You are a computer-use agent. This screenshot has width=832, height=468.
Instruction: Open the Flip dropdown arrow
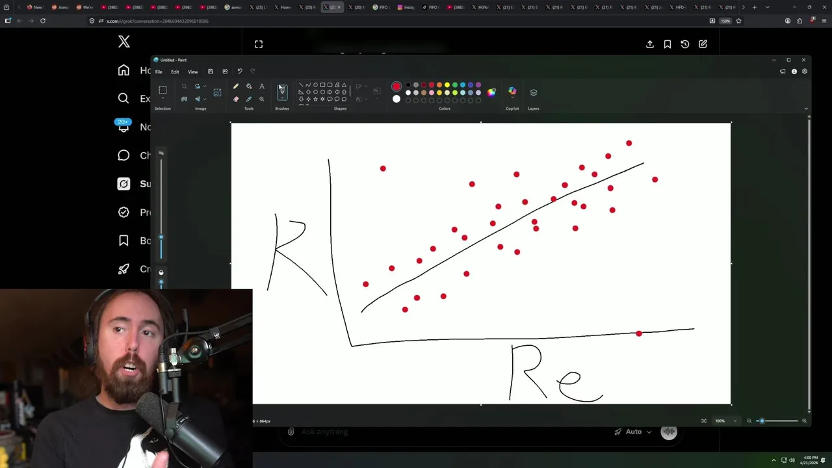[205, 99]
